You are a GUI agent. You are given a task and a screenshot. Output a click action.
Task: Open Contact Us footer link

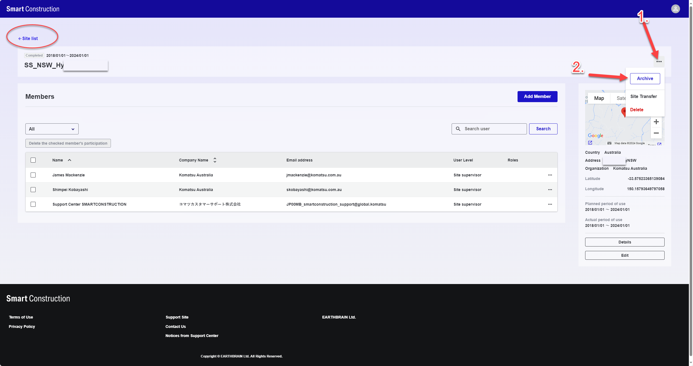[x=176, y=327]
